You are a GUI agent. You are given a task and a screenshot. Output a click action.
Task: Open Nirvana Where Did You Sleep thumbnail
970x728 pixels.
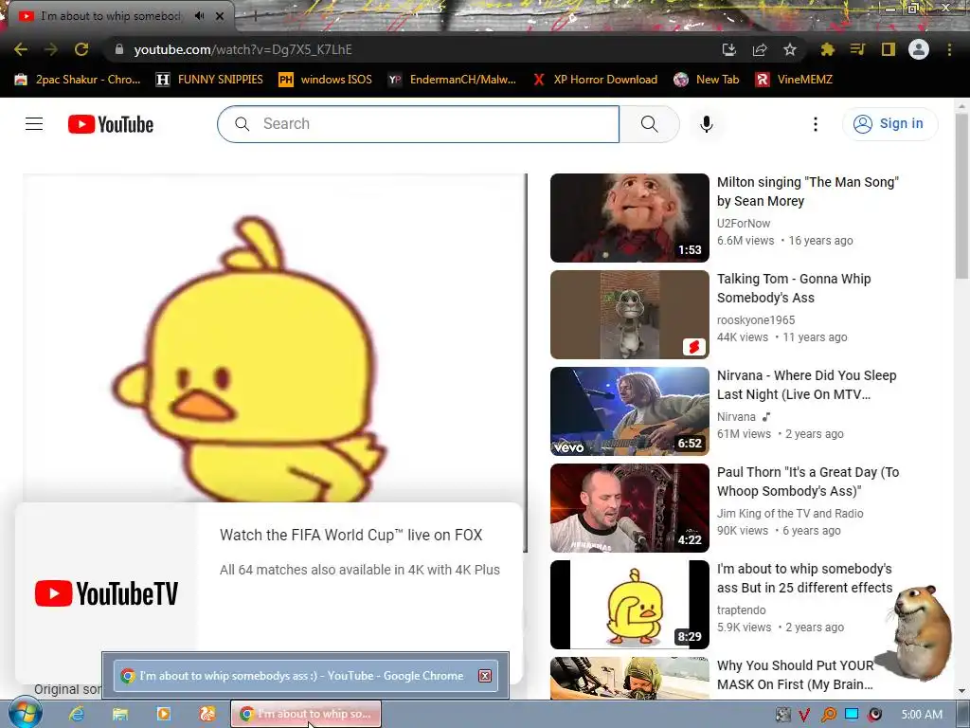click(630, 411)
